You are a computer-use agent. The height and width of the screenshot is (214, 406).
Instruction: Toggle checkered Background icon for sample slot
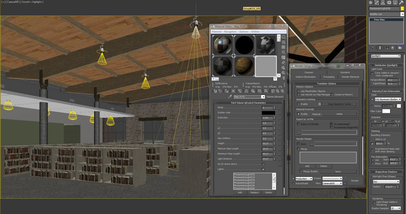click(283, 47)
